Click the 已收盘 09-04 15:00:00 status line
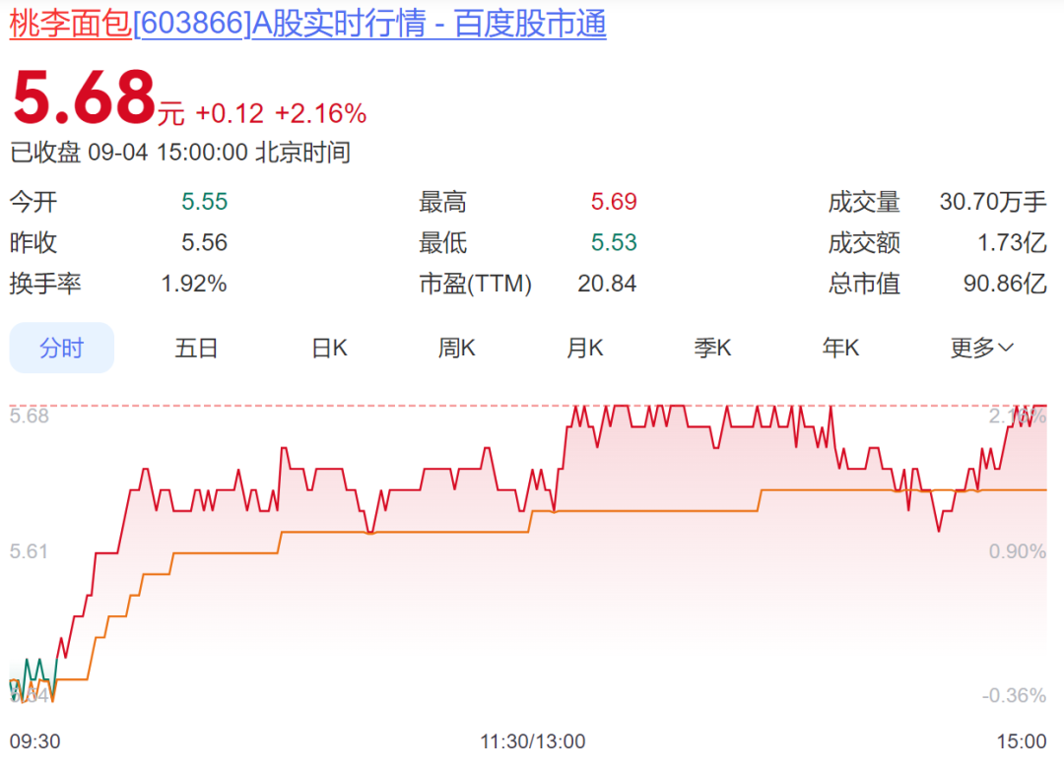This screenshot has height=768, width=1064. [x=180, y=152]
